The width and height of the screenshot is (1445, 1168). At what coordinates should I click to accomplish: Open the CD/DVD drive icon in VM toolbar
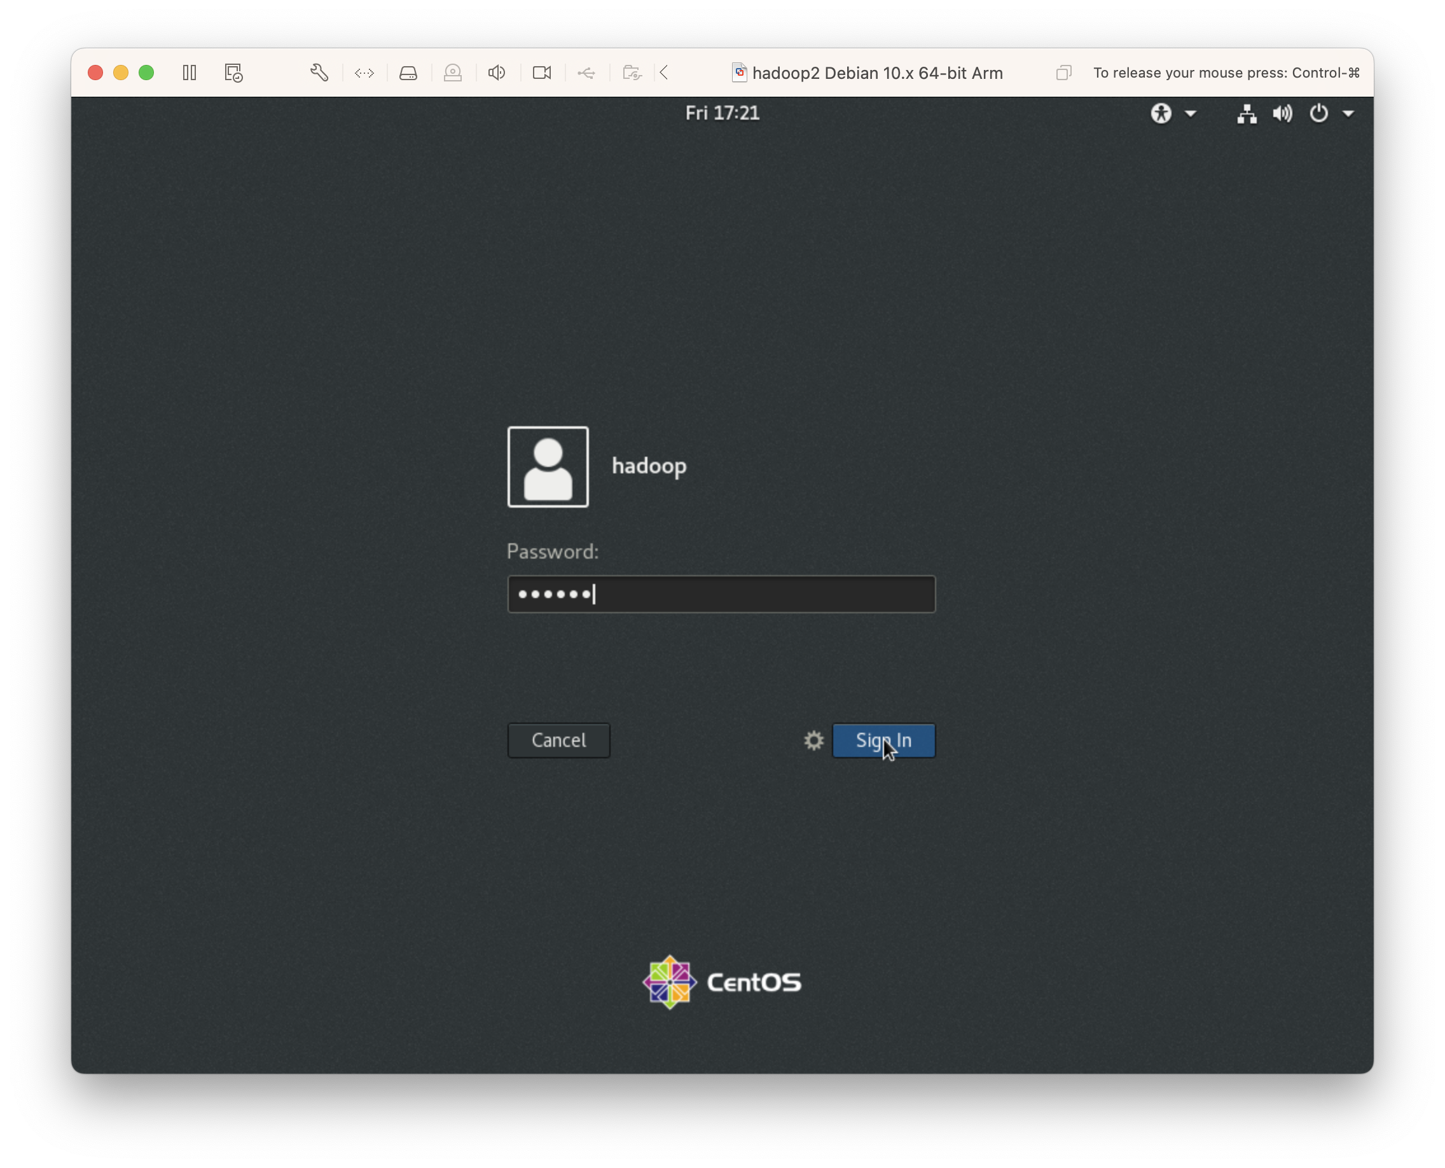click(453, 73)
